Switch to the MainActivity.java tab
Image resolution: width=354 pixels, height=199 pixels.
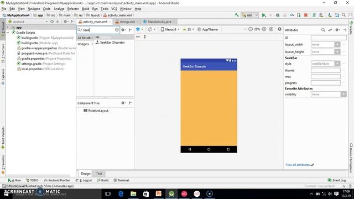pyautogui.click(x=159, y=22)
